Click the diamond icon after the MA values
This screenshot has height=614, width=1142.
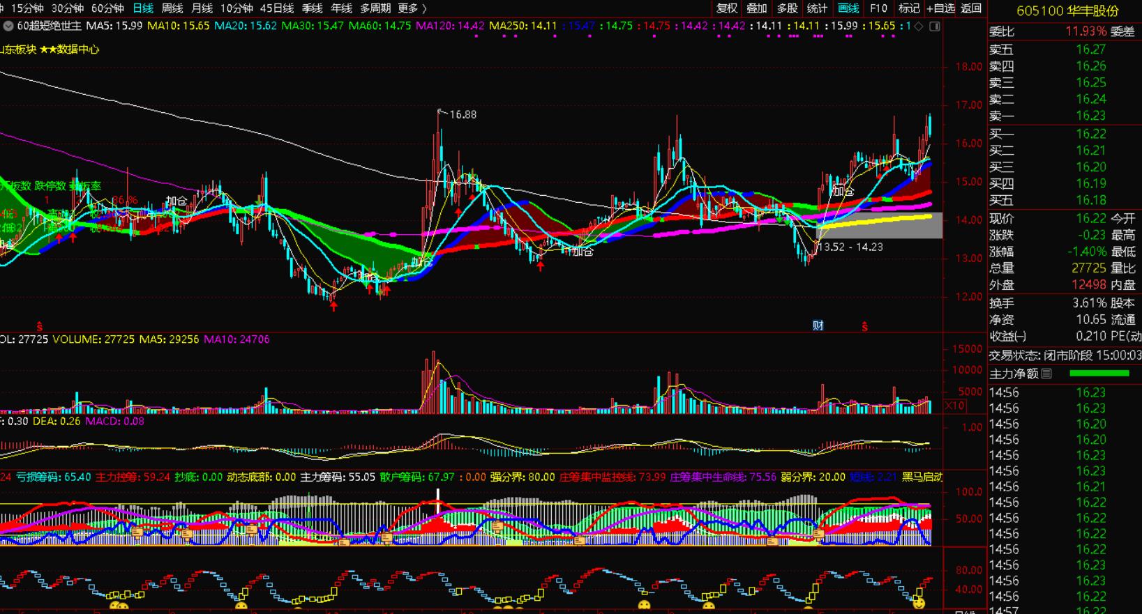[919, 26]
